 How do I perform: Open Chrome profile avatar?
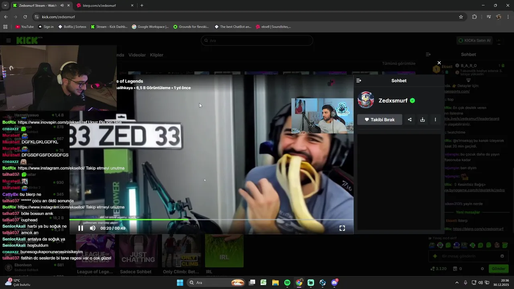tap(499, 17)
